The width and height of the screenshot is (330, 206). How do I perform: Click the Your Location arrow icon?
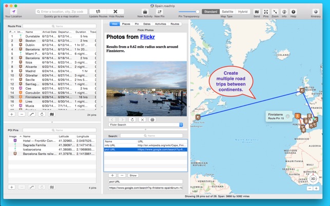[14, 12]
